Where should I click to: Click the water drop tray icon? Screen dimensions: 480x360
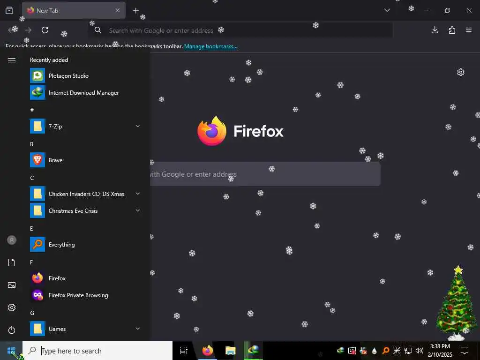pyautogui.click(x=374, y=351)
